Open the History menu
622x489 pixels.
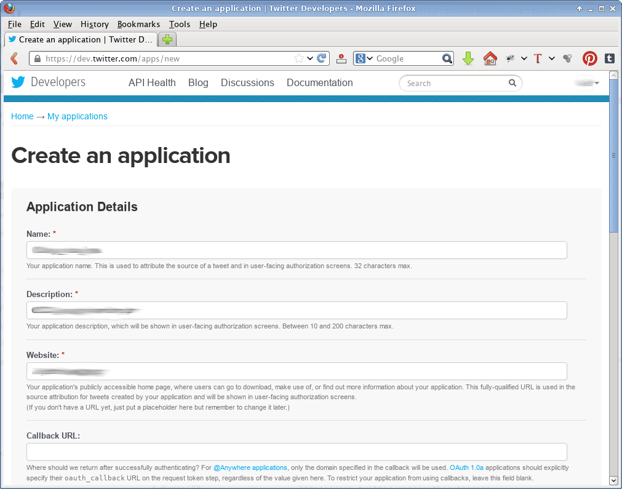(x=94, y=24)
